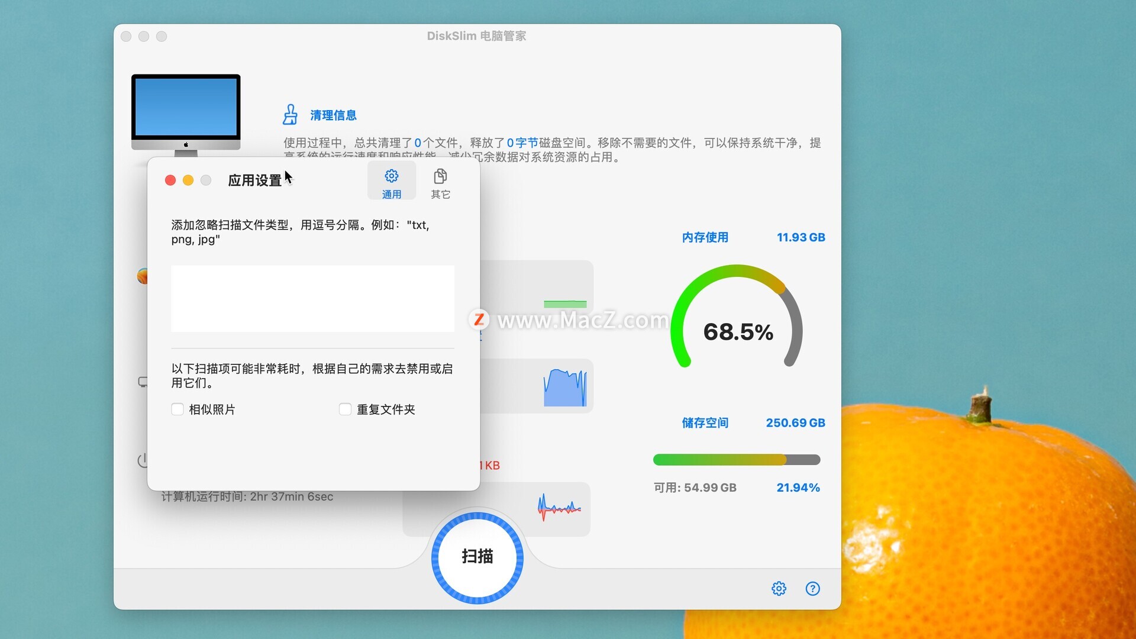Select the 21.94% free percentage
This screenshot has height=639, width=1136.
pos(798,488)
